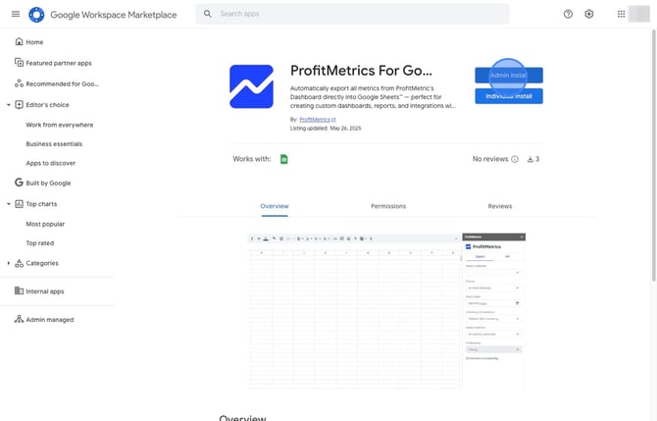The width and height of the screenshot is (657, 421).
Task: Click the Listing updated May 26 text
Action: tap(326, 129)
